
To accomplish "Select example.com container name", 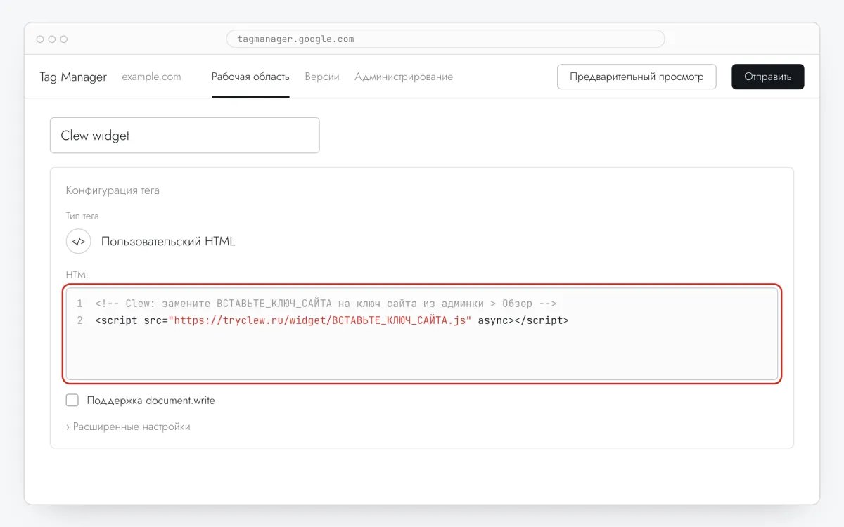I will [x=151, y=77].
